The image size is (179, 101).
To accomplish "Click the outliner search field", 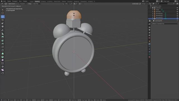I will (x=162, y=4).
